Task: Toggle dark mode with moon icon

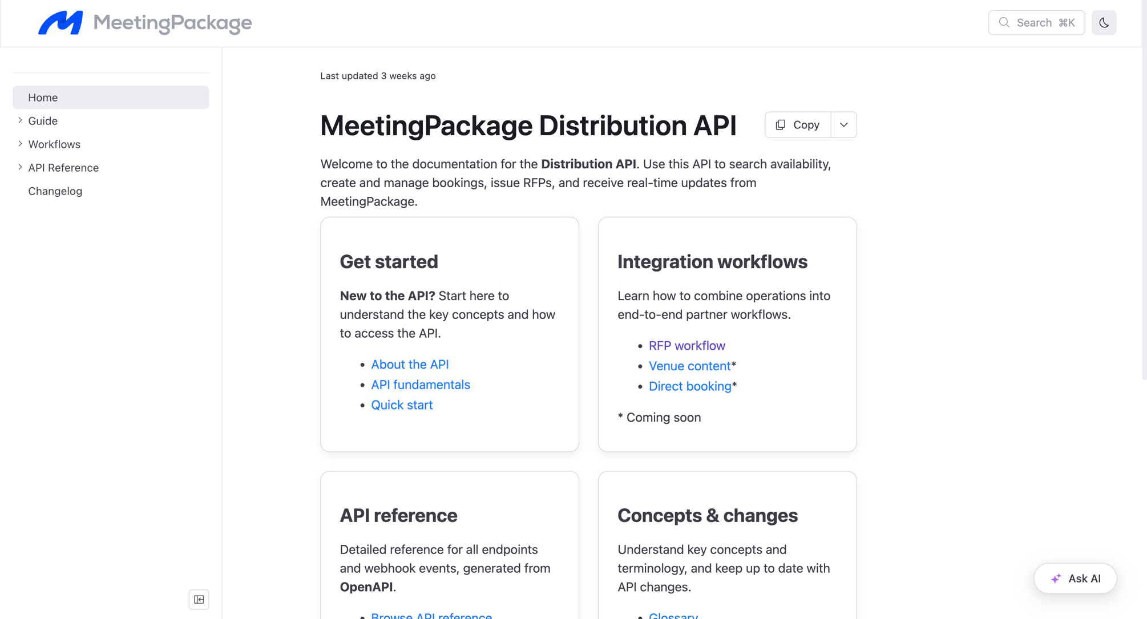Action: pyautogui.click(x=1104, y=23)
